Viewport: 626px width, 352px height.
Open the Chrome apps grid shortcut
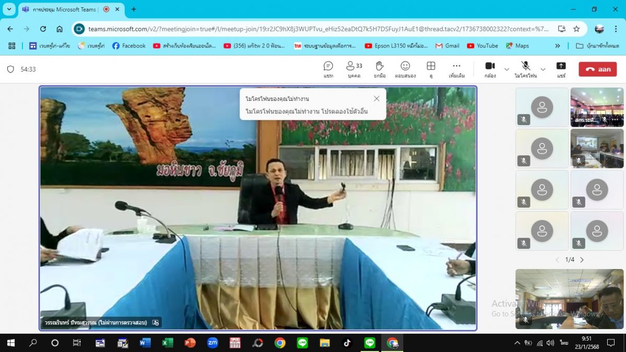[x=12, y=46]
